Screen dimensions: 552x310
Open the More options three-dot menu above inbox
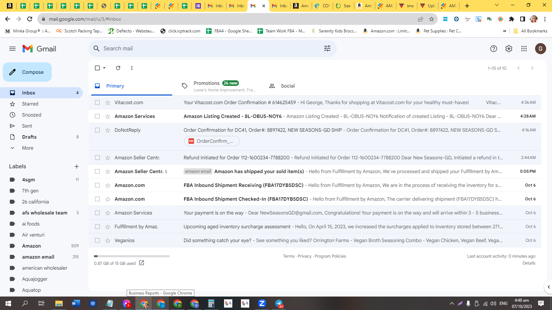[132, 68]
